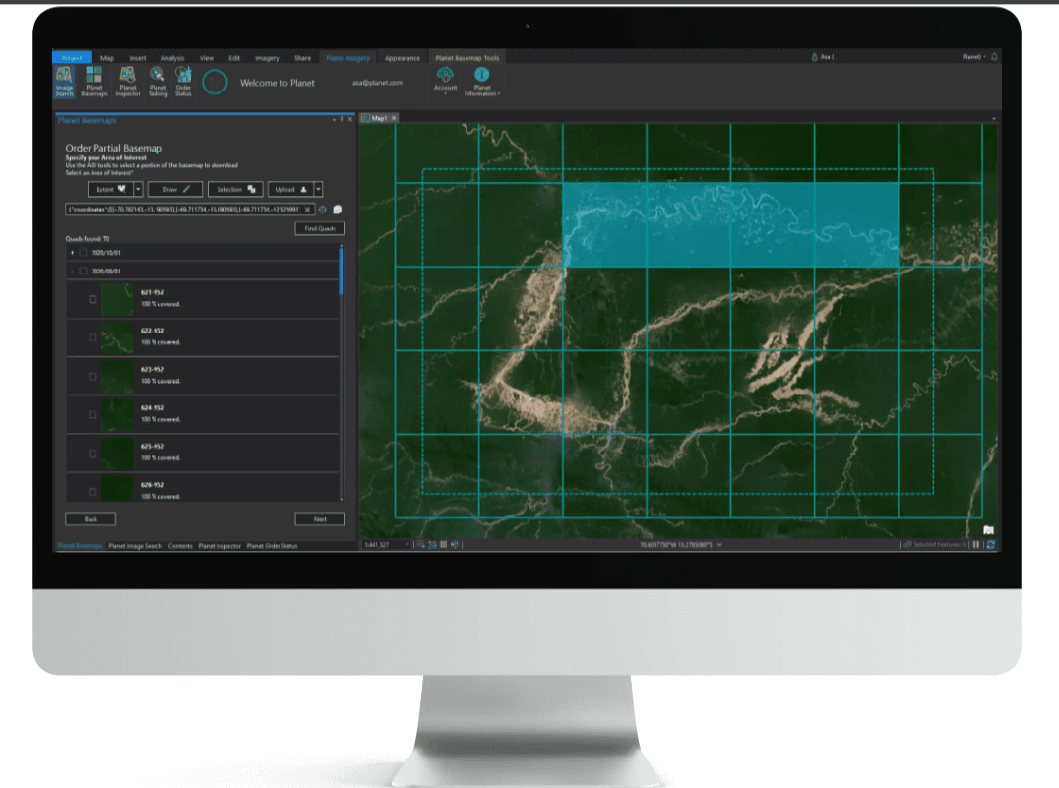Close the Map1 tab
The image size is (1059, 788).
pyautogui.click(x=394, y=118)
